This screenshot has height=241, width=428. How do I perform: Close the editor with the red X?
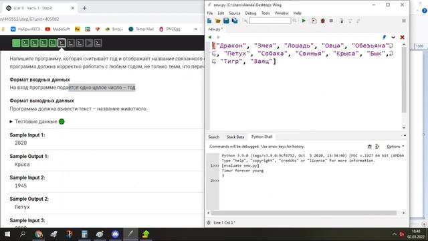[402, 37]
